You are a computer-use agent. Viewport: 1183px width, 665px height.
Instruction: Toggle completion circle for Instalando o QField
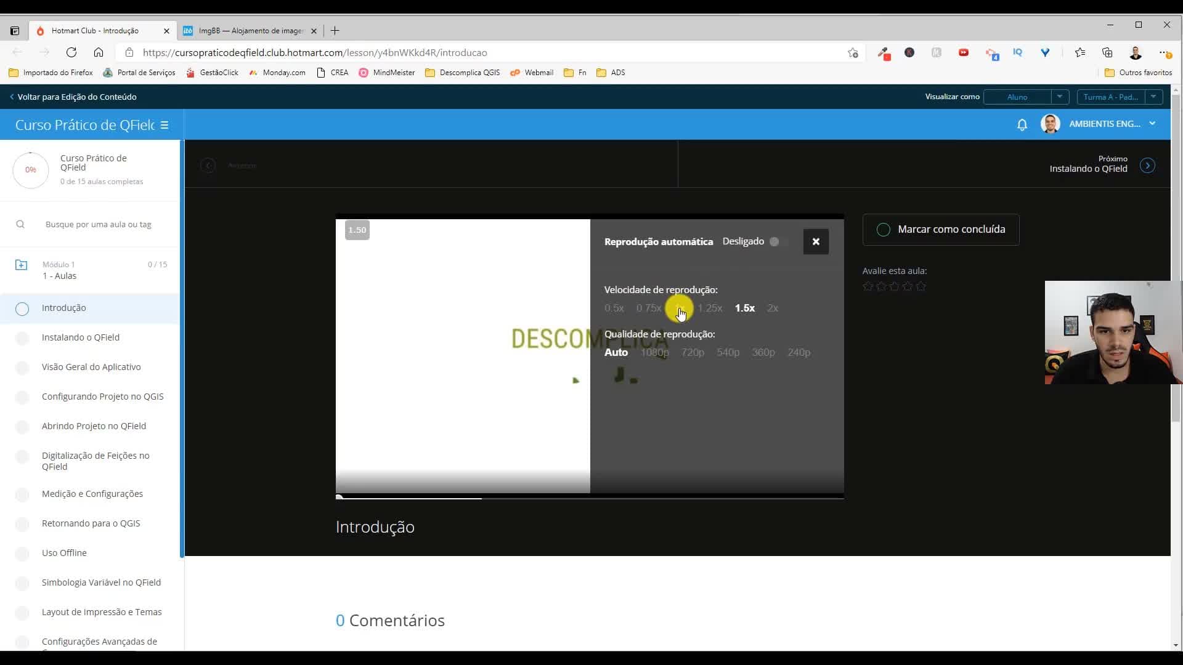pyautogui.click(x=22, y=338)
